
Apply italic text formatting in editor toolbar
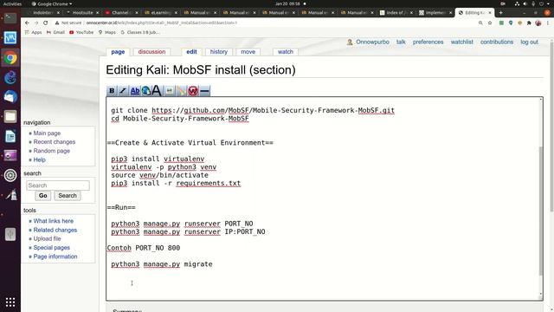[123, 91]
